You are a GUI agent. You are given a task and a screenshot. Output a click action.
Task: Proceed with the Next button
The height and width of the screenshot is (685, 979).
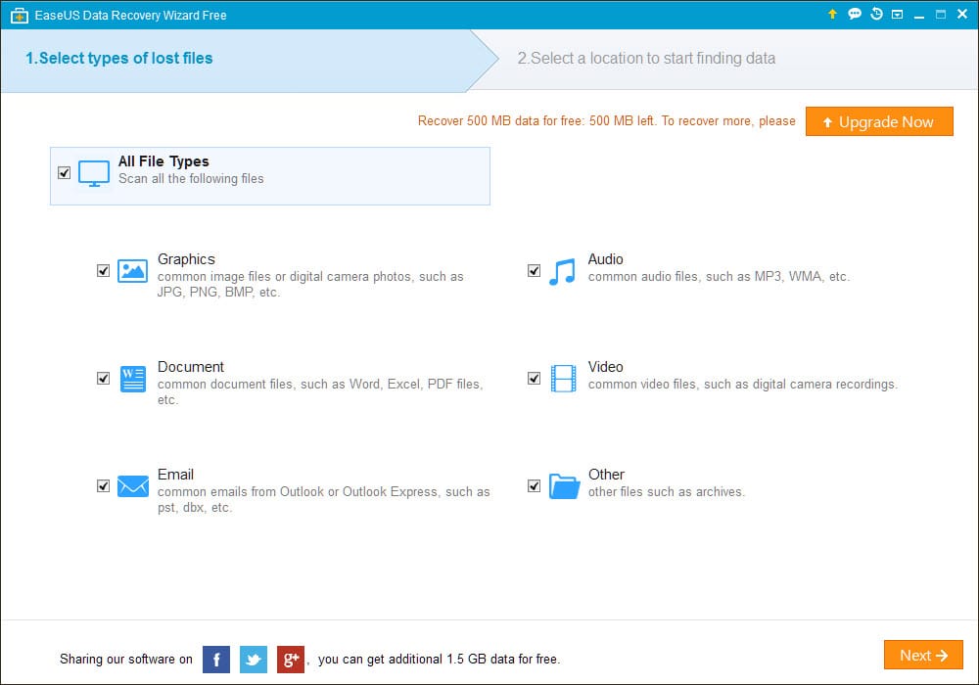point(923,655)
